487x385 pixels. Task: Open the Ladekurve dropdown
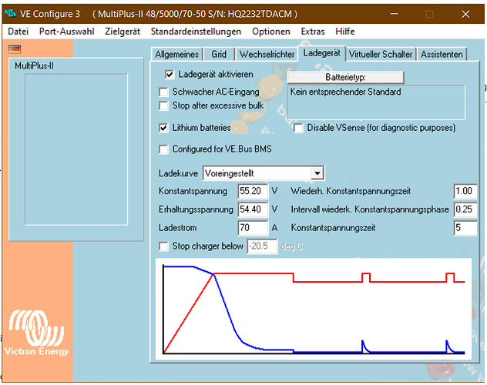click(317, 173)
